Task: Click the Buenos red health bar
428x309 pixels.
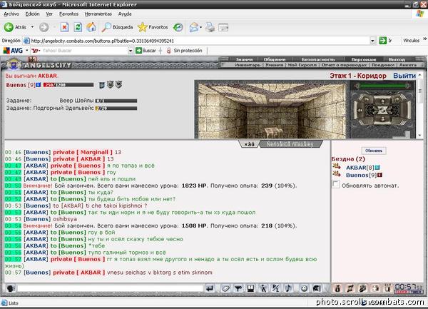Action: [68, 85]
